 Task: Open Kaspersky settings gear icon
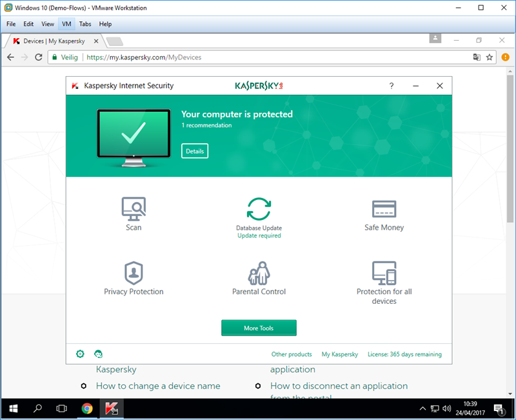pyautogui.click(x=80, y=354)
